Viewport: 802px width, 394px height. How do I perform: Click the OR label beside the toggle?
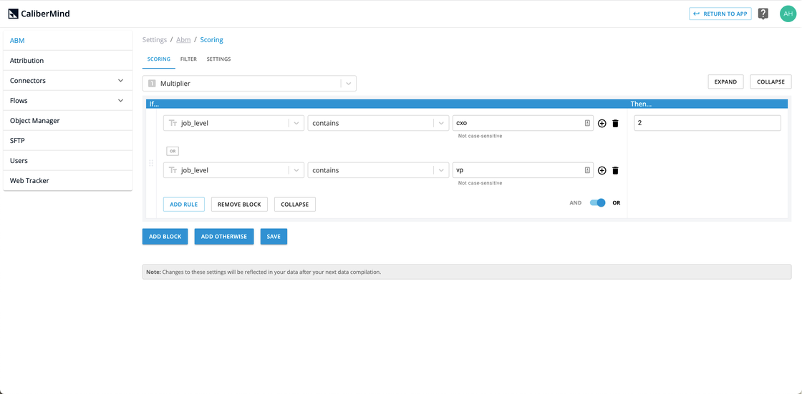[x=617, y=203]
